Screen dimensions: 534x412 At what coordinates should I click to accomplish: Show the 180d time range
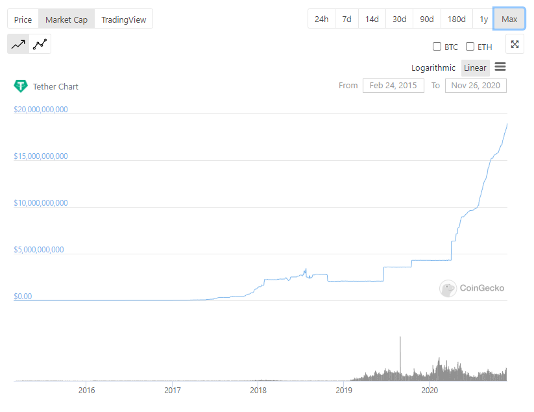456,19
